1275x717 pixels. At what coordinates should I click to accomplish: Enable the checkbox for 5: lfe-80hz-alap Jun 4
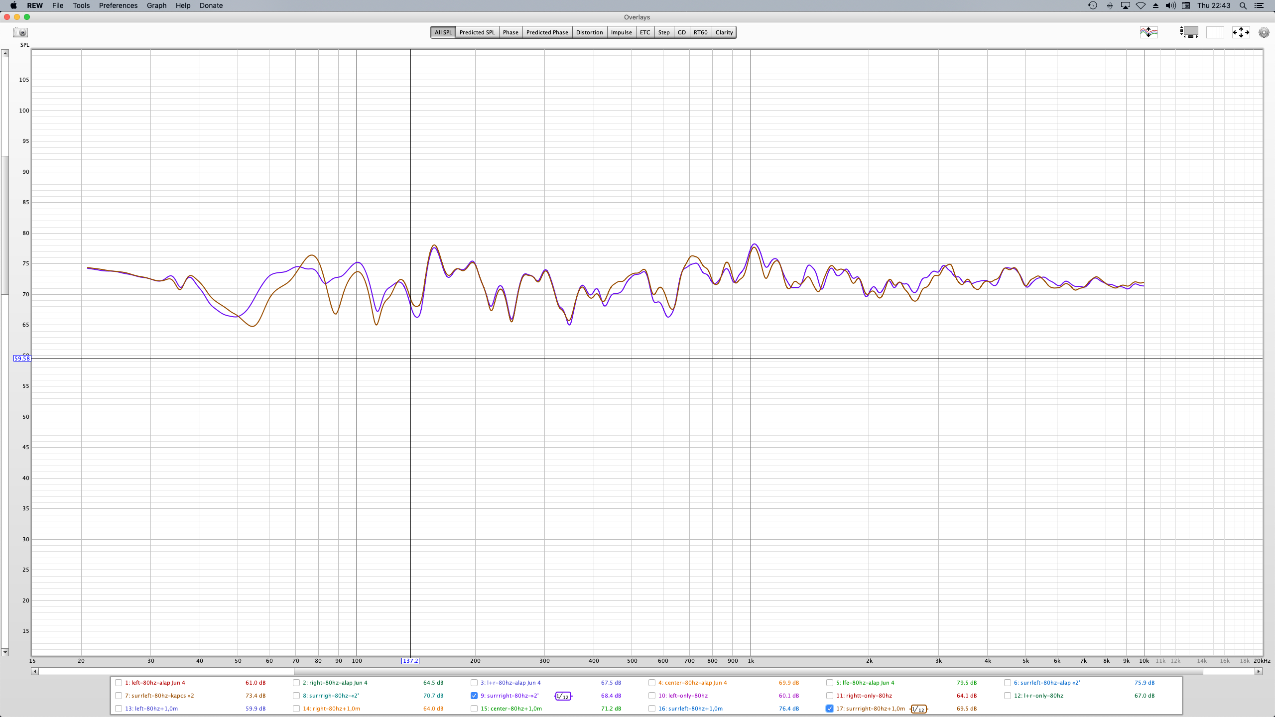pos(829,683)
